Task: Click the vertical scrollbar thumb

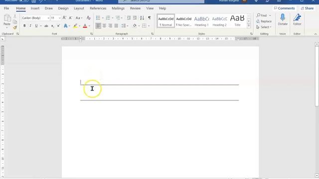Action: pyautogui.click(x=317, y=76)
